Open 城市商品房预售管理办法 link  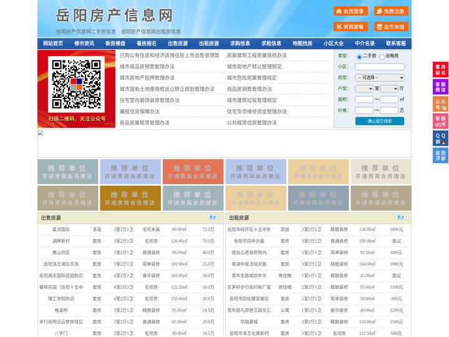tap(147, 67)
